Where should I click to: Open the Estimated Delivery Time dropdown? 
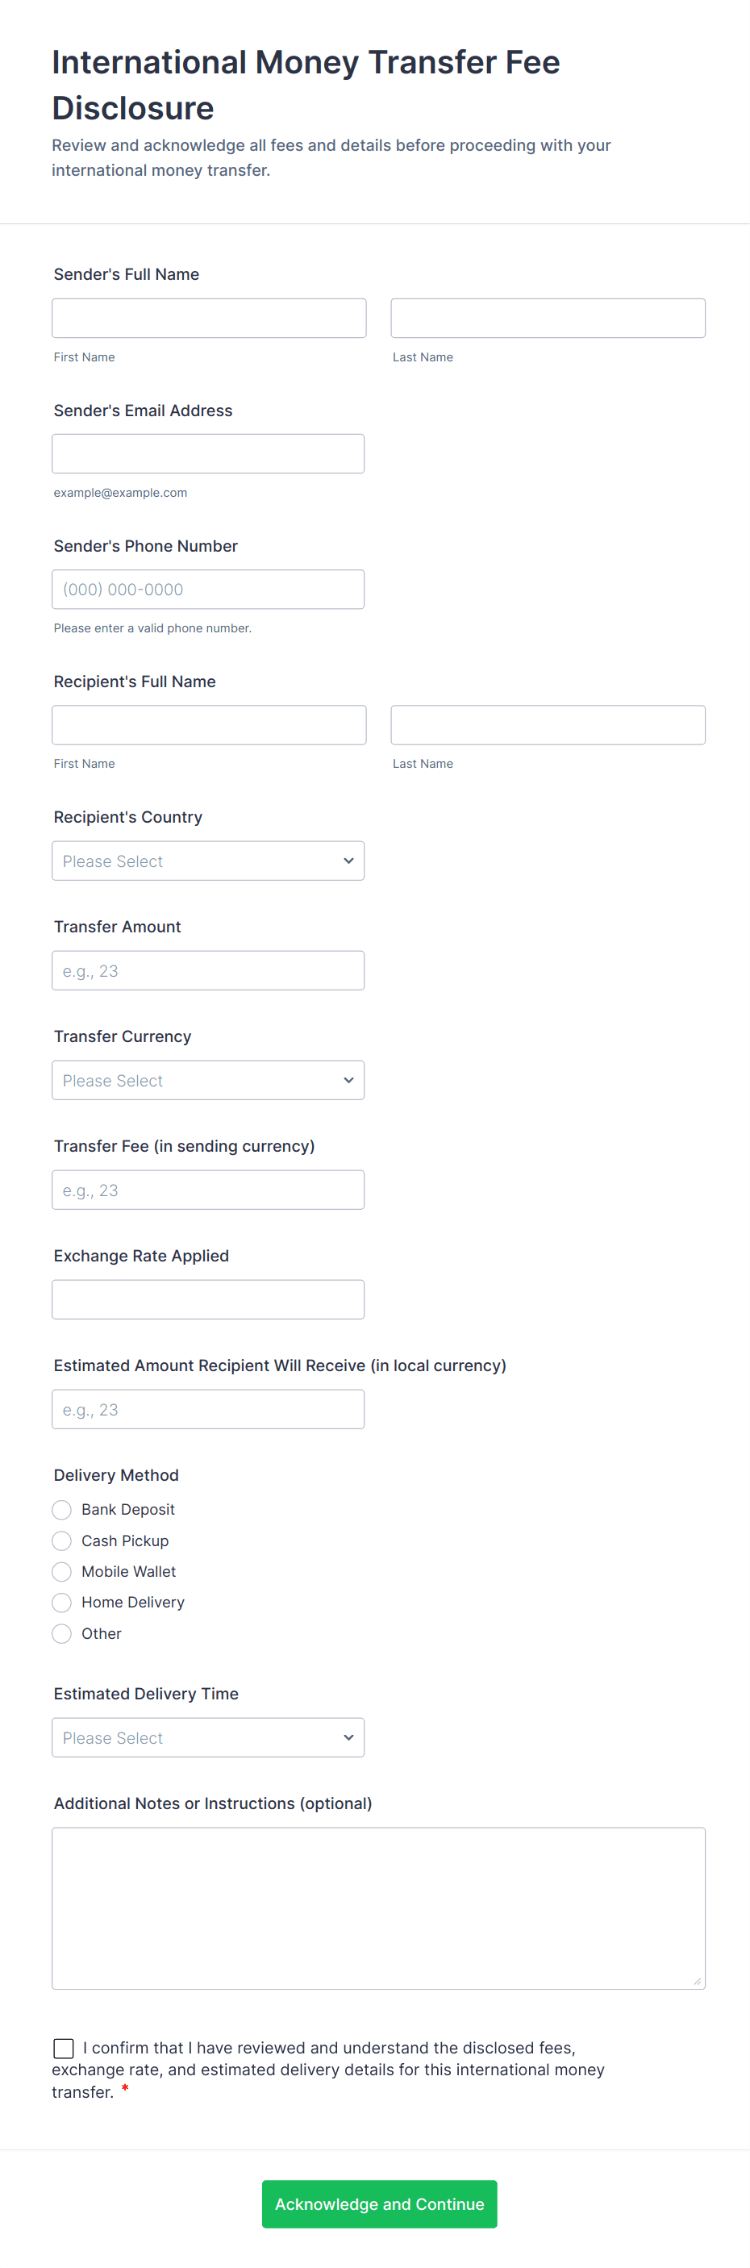coord(208,1737)
